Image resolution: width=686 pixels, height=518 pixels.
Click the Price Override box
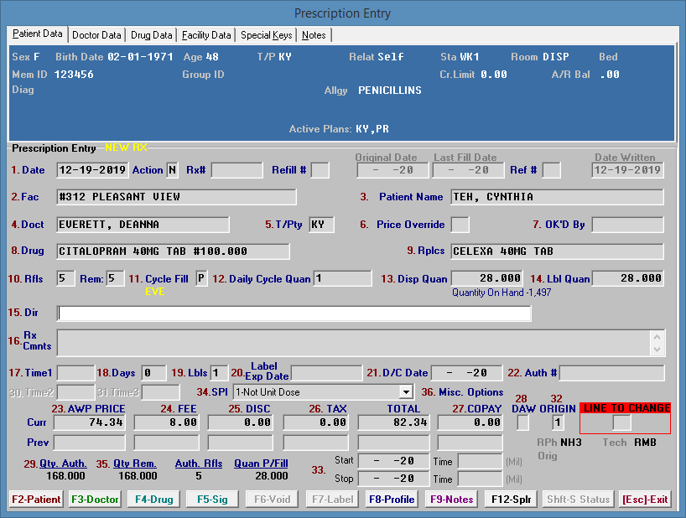460,225
